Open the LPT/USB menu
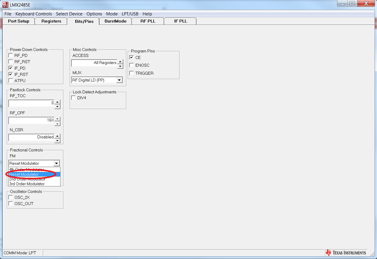Image resolution: width=377 pixels, height=259 pixels. point(130,14)
